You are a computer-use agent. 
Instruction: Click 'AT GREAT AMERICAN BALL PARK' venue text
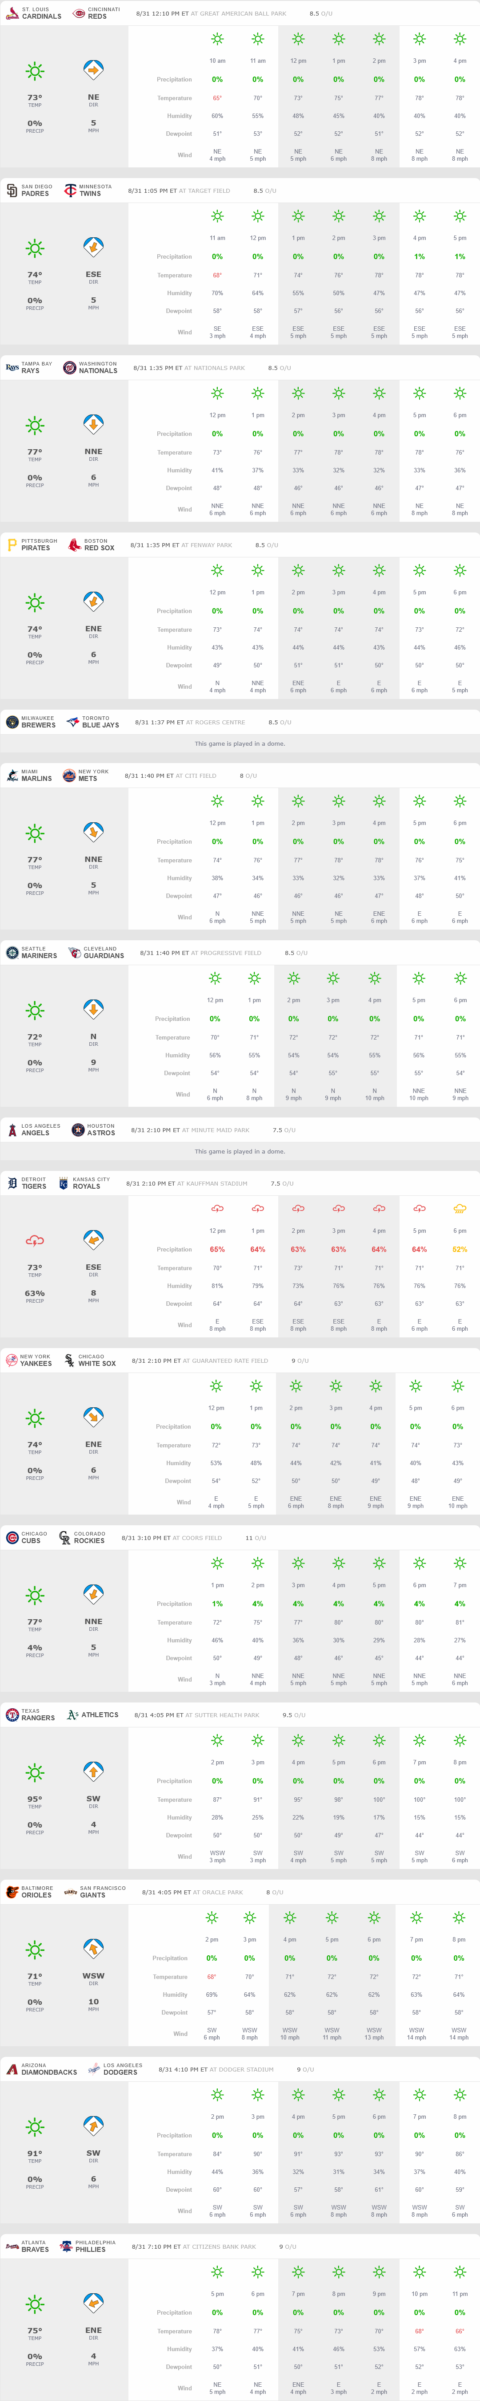[239, 14]
